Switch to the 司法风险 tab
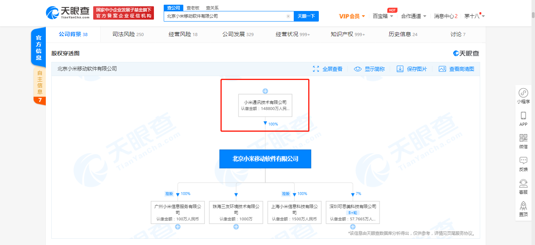 tap(128, 34)
